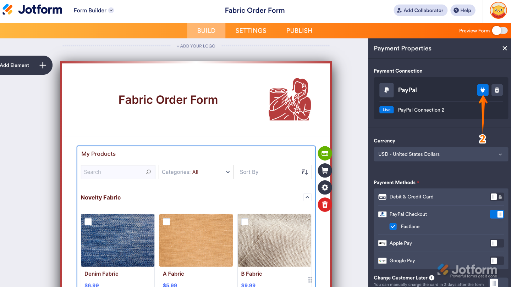Remove the element with the red trash icon
This screenshot has width=511, height=287.
click(x=325, y=204)
